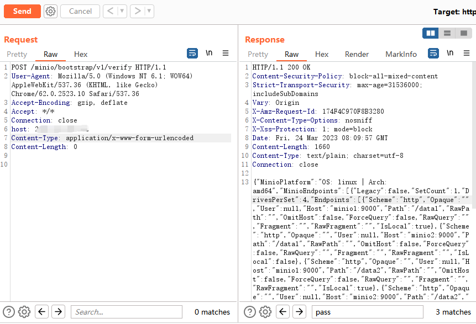Toggle word wrap icon in Response panel
The width and height of the screenshot is (476, 324).
click(433, 54)
